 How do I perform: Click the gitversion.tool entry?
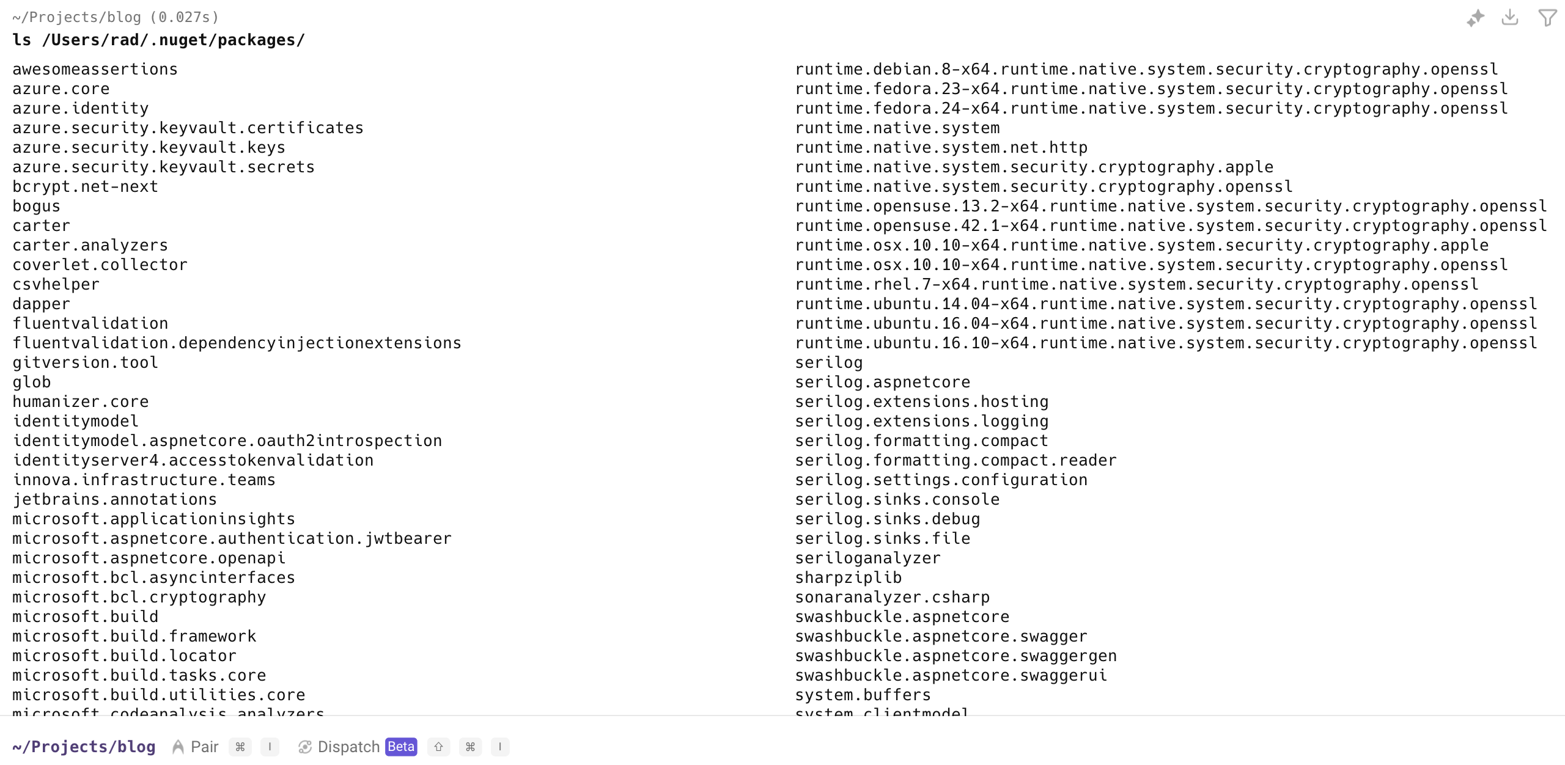(85, 363)
